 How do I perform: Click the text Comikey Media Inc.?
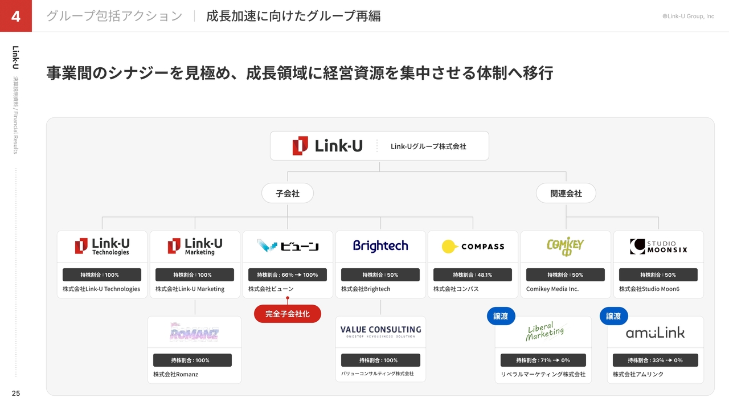(552, 289)
